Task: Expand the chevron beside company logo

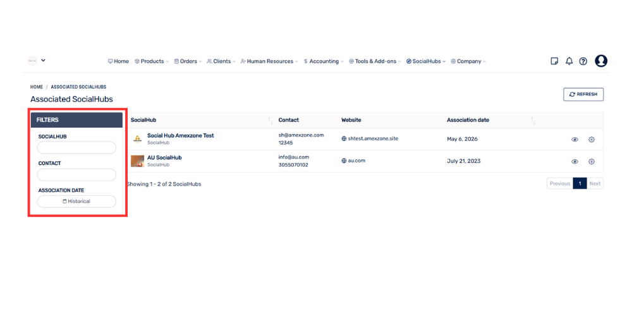Action: click(43, 61)
